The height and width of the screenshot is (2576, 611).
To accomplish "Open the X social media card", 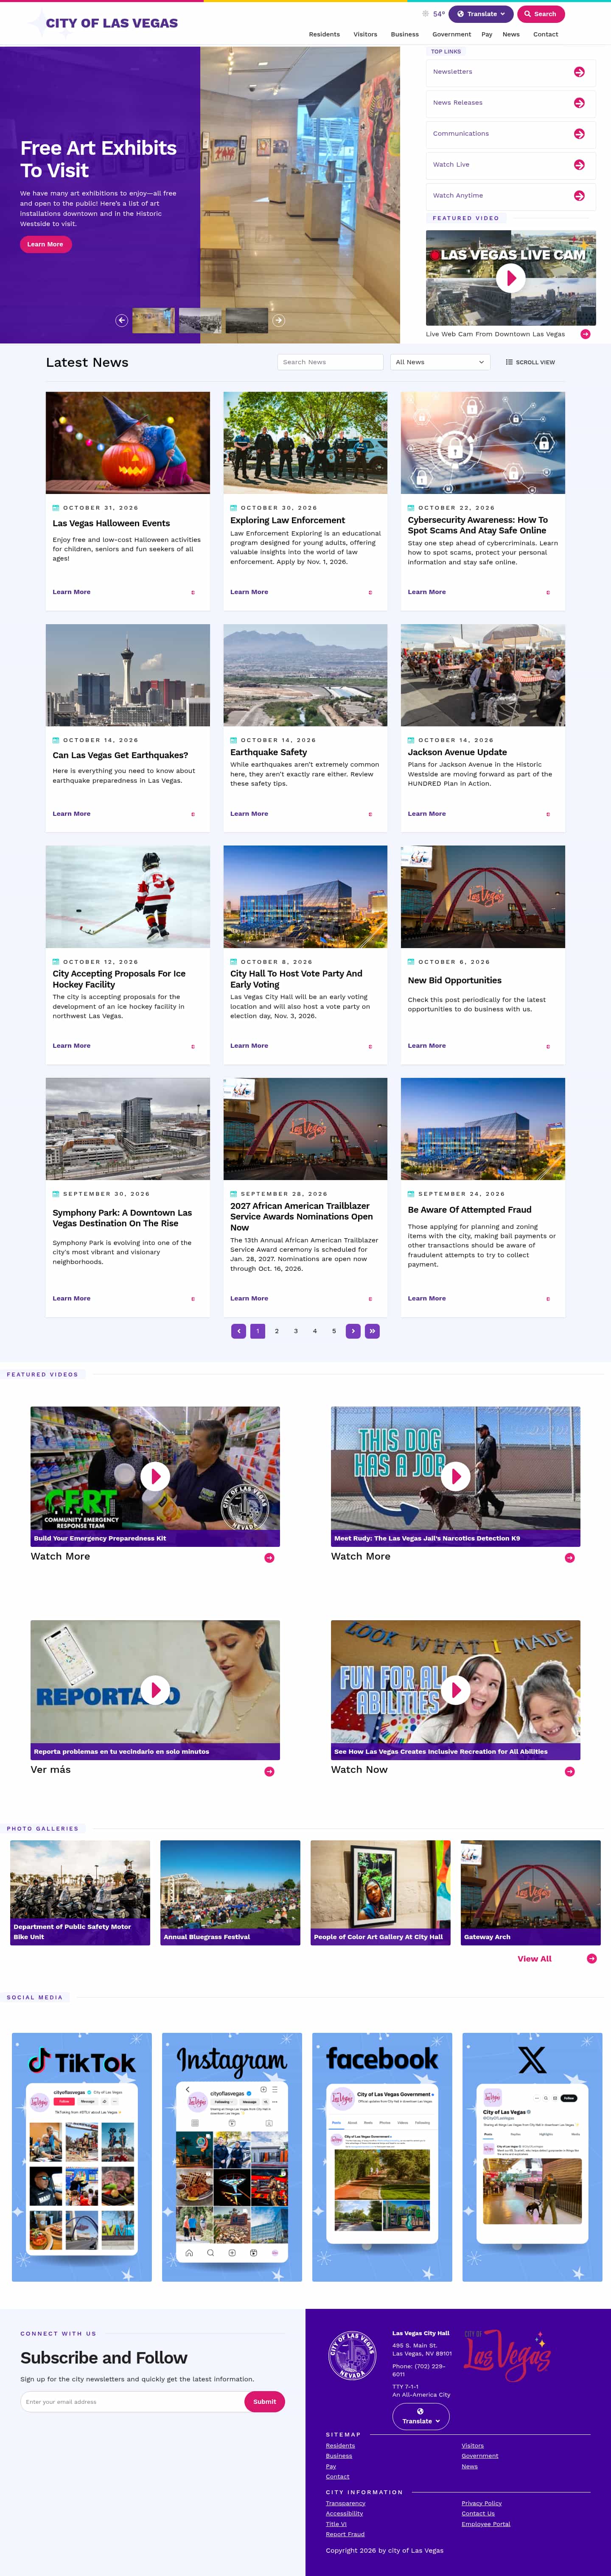I will tap(532, 2156).
